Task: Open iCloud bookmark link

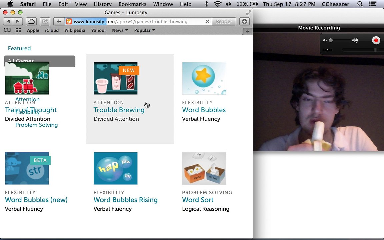Action: click(52, 30)
